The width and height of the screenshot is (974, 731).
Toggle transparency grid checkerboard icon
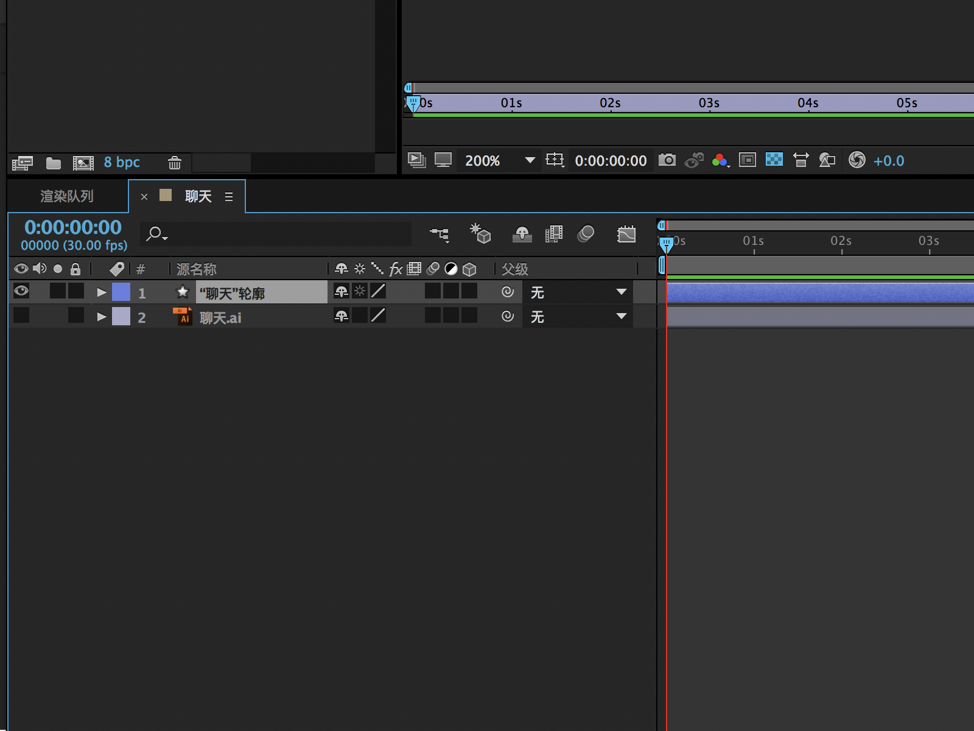(x=774, y=160)
